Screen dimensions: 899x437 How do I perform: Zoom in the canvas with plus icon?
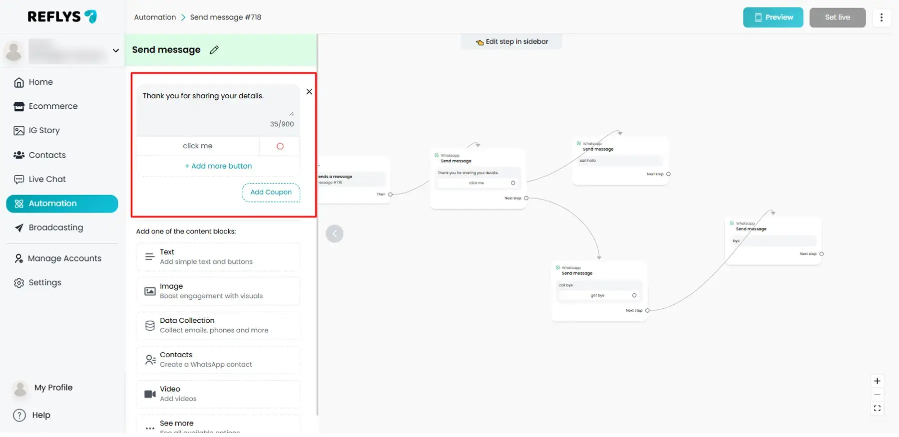877,381
